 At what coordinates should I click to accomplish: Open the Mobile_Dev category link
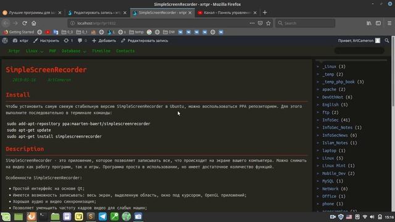click(x=334, y=173)
